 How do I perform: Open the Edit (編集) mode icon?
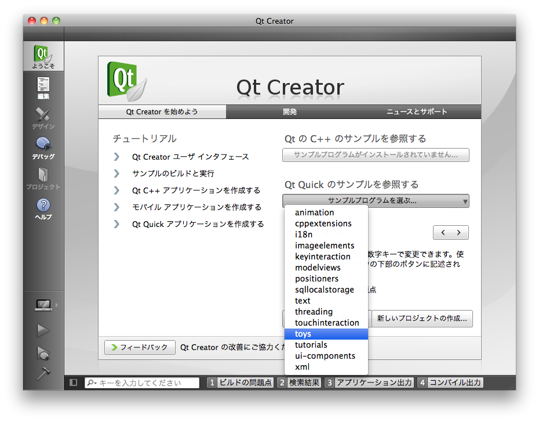43,88
